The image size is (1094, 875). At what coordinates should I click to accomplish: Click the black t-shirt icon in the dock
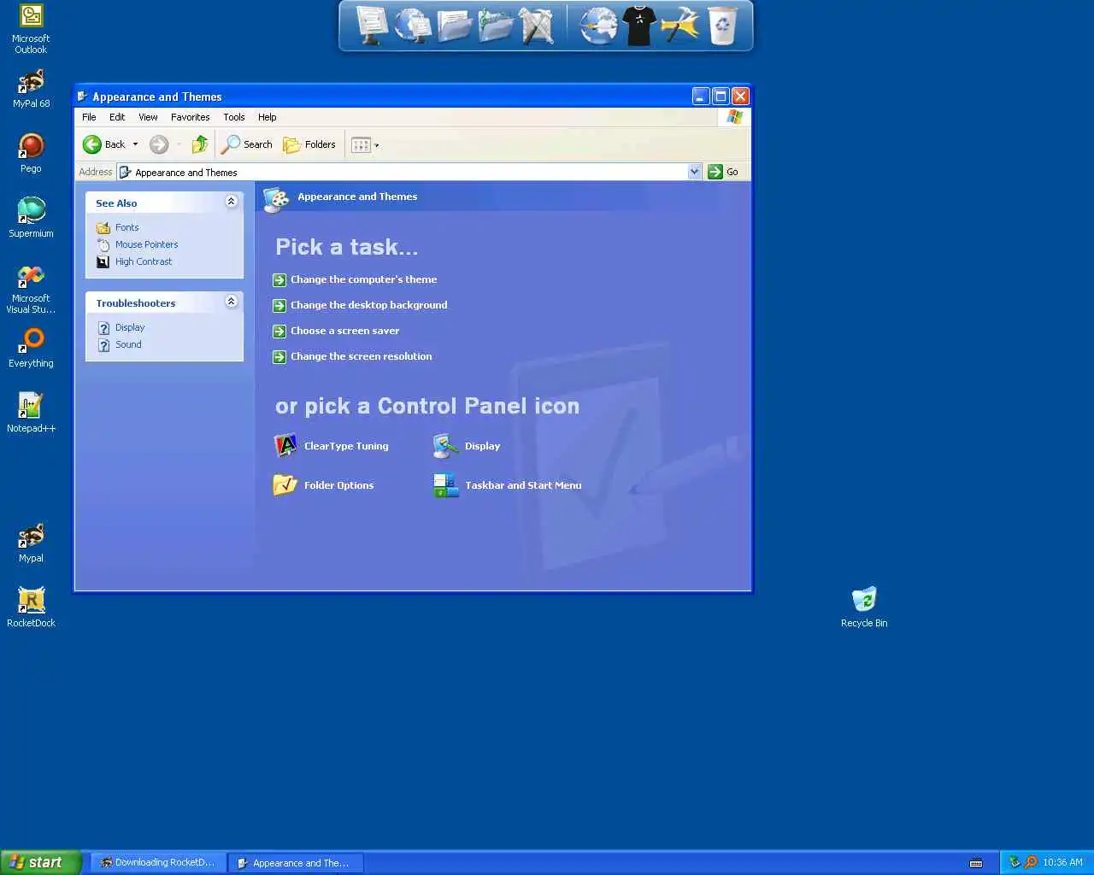(639, 25)
